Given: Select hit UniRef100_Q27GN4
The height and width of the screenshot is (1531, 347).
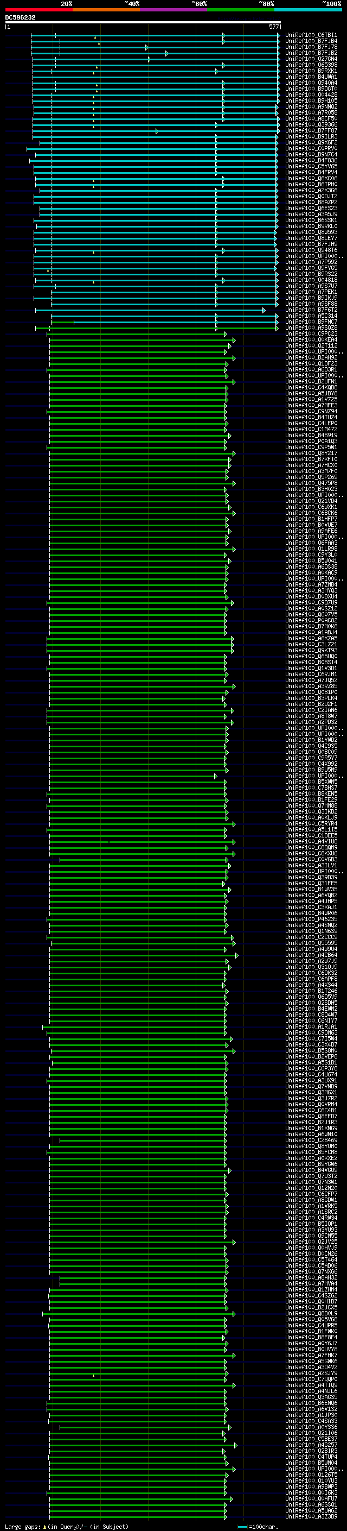Looking at the screenshot, I should (x=311, y=59).
